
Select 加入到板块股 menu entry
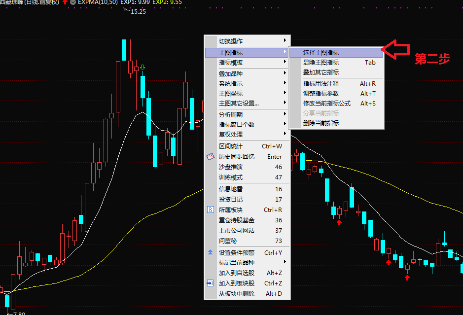[248, 283]
